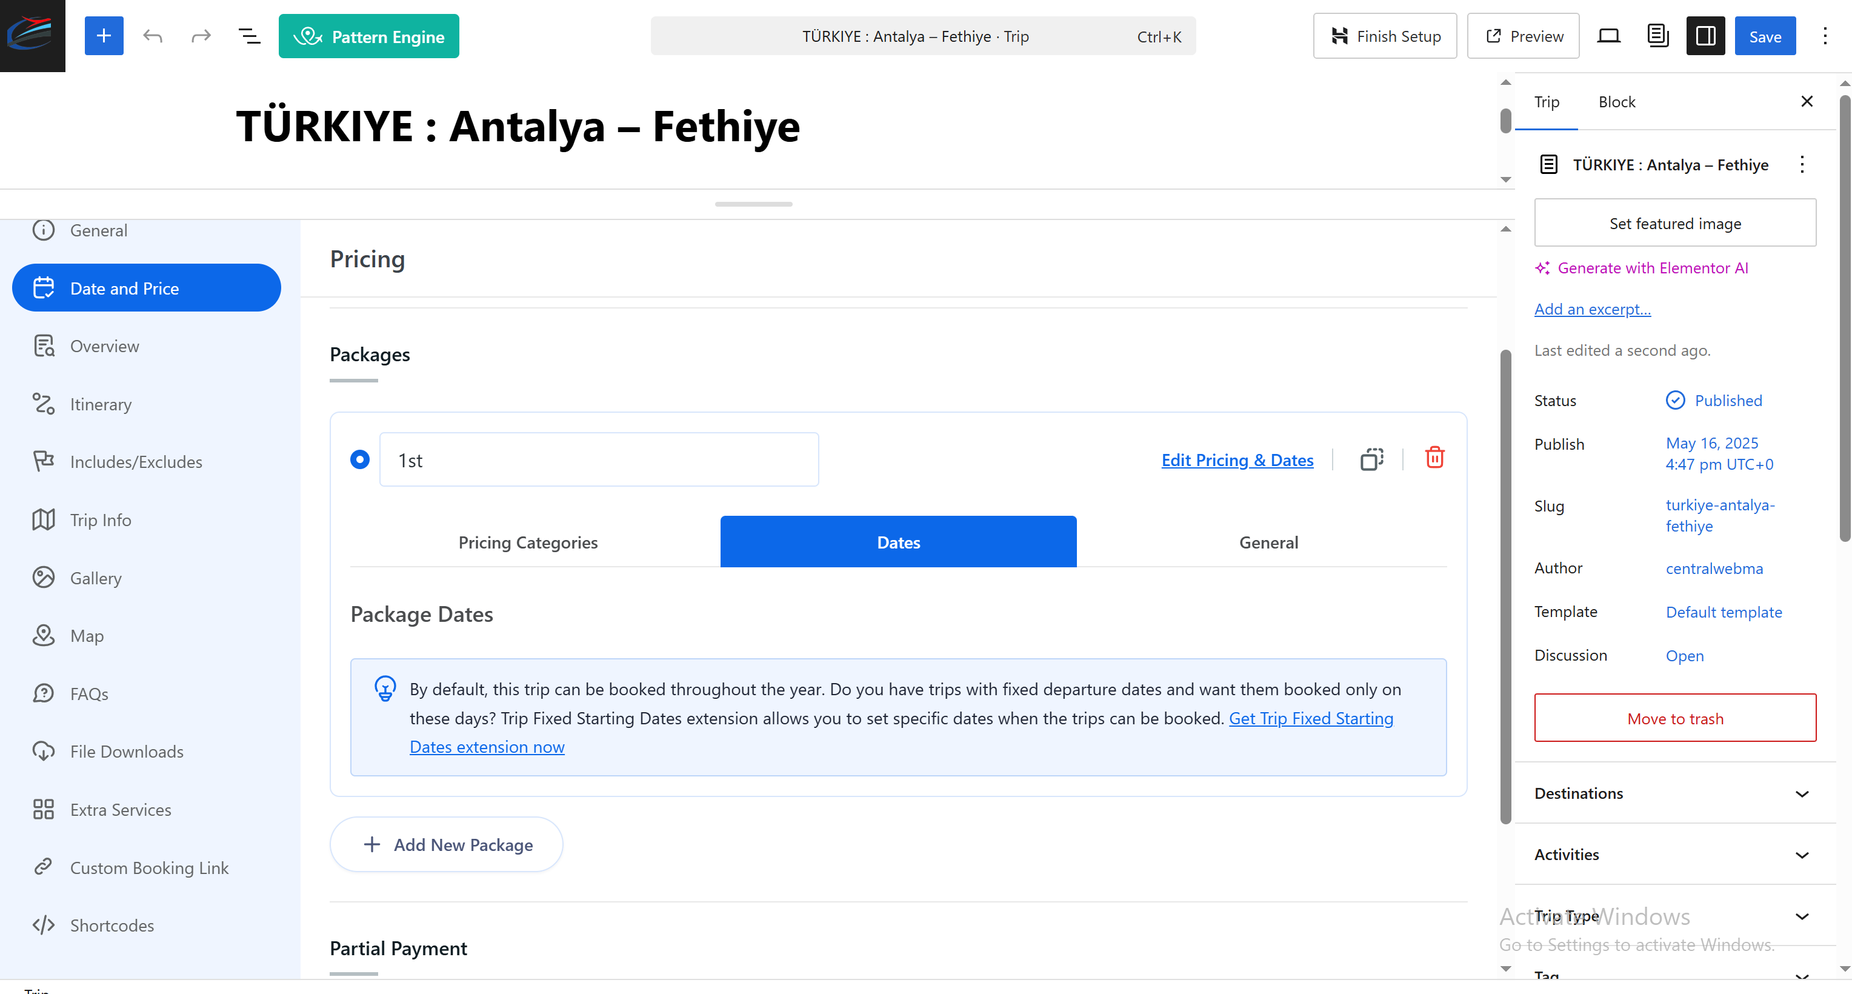Open the template document icon in toolbar

coord(1658,36)
